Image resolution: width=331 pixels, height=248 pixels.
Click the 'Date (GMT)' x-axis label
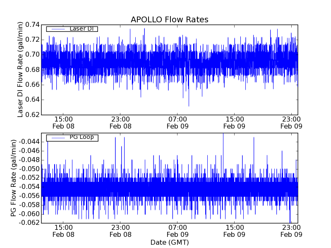pyautogui.click(x=169, y=242)
